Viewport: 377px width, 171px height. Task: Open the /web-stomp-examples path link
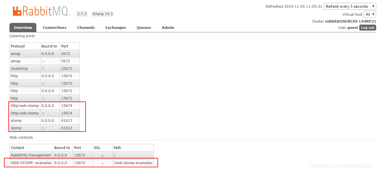(x=133, y=163)
